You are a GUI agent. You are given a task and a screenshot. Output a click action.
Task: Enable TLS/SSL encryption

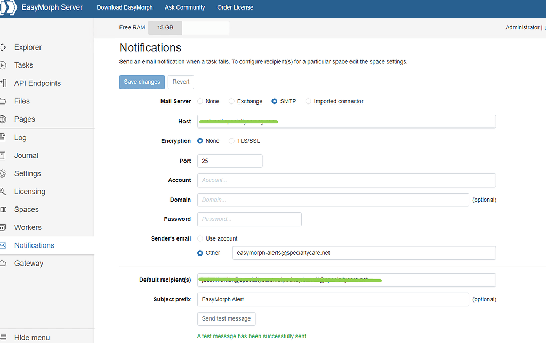click(x=231, y=141)
